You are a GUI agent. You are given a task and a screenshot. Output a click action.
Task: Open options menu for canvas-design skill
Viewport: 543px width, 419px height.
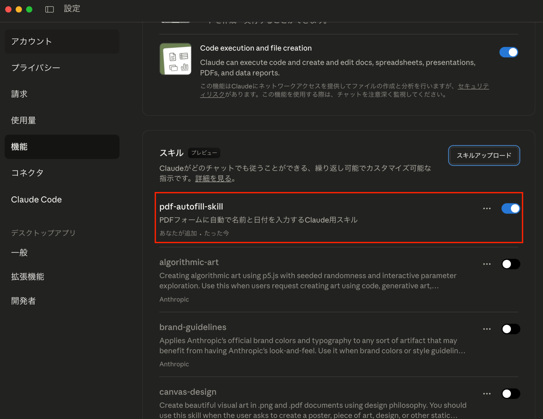[x=487, y=394]
